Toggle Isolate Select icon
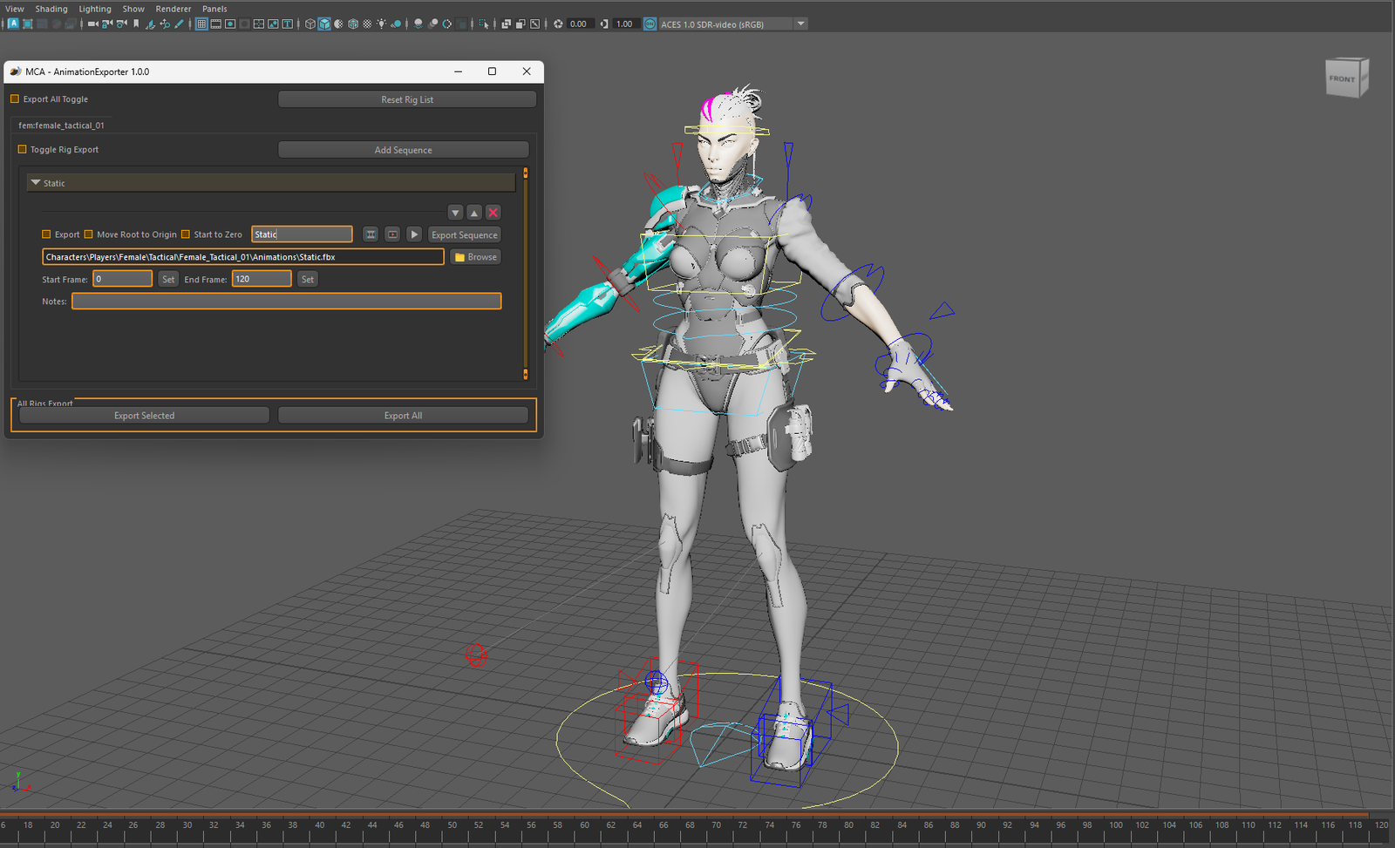Viewport: 1395px width, 848px height. point(484,24)
